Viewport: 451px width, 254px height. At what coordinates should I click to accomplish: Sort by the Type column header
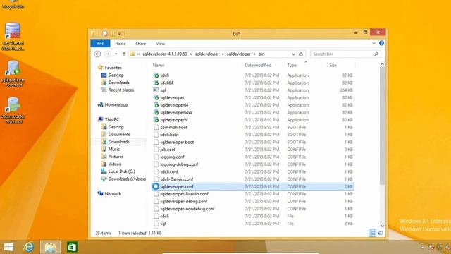(x=292, y=66)
